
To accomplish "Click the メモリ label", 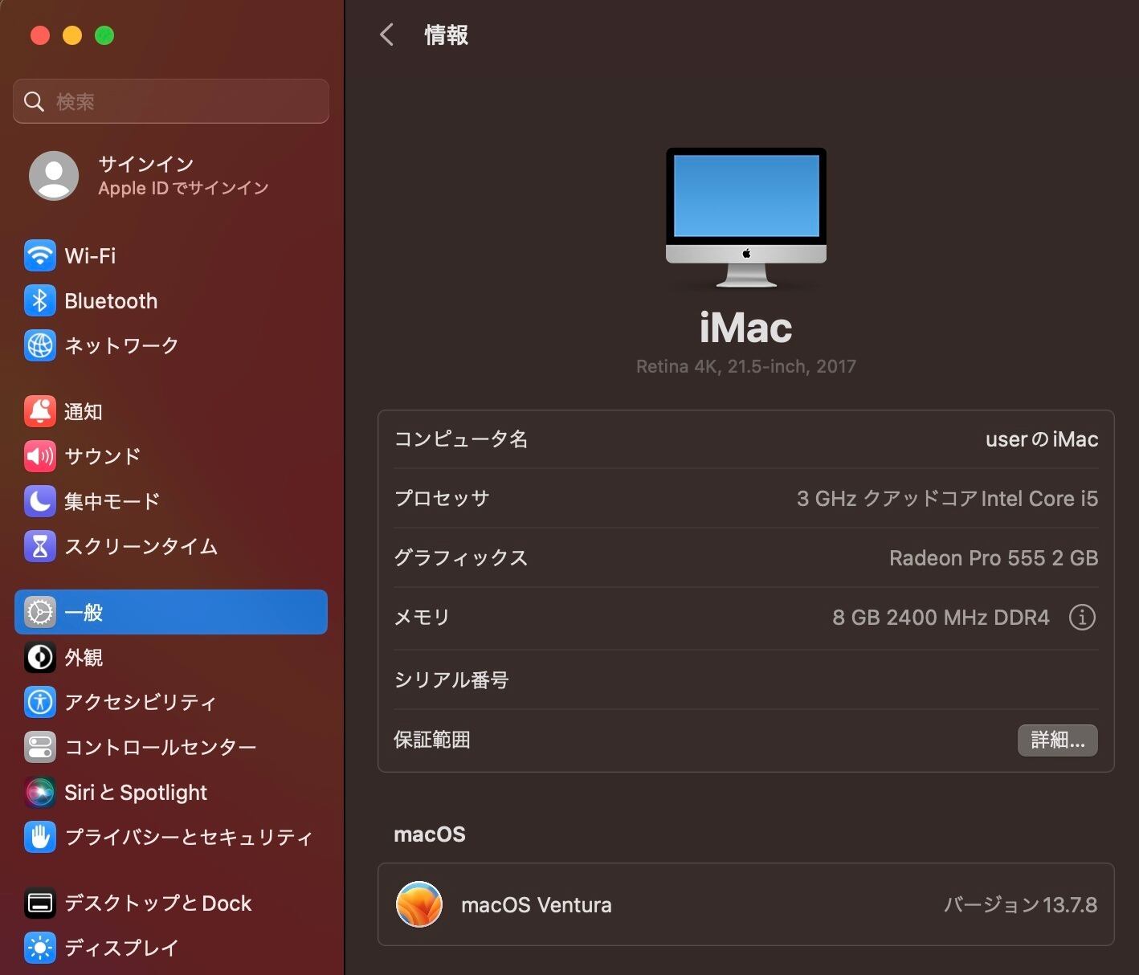I will [422, 617].
